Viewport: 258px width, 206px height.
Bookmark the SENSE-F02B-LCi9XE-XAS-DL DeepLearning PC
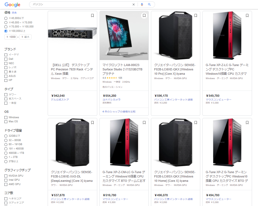[92, 123]
